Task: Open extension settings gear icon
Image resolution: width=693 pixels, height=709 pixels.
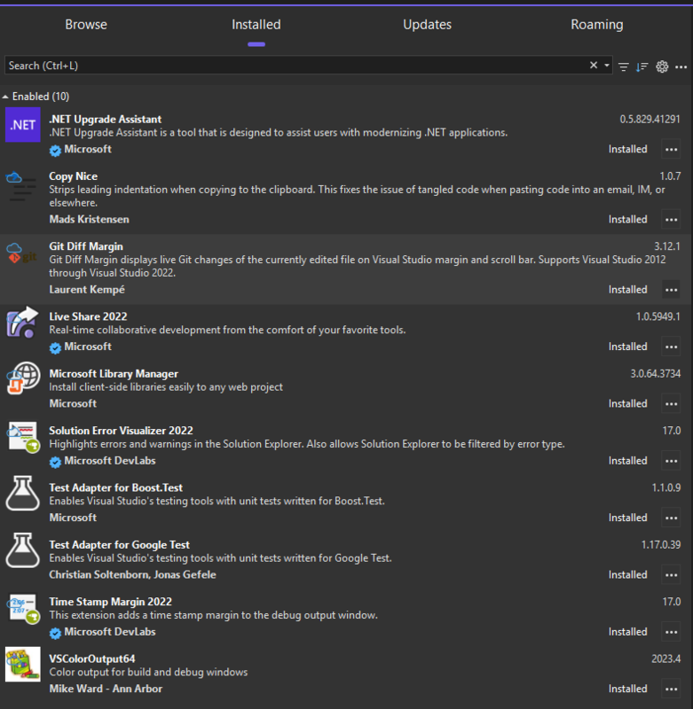Action: click(x=662, y=66)
